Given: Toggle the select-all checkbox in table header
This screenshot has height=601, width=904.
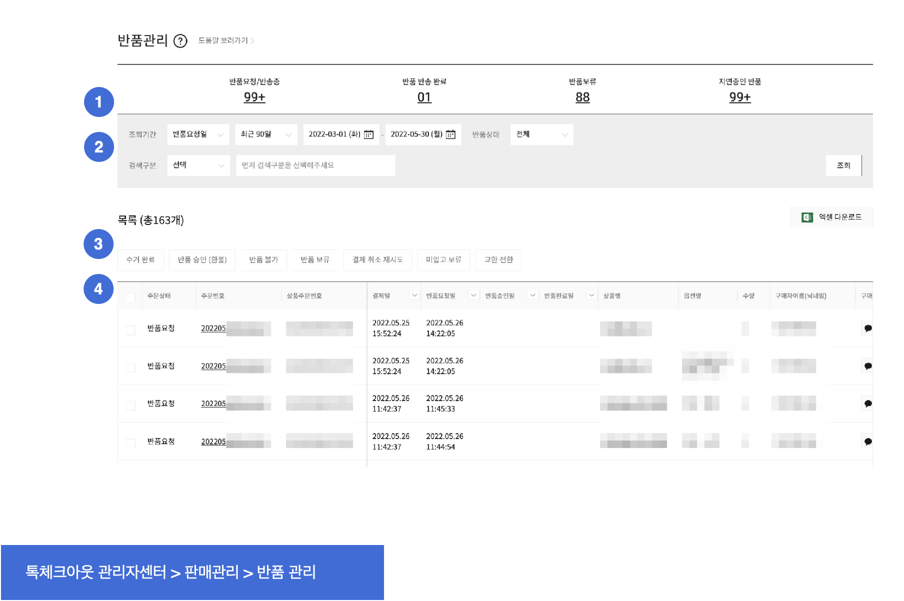Looking at the screenshot, I should [x=130, y=297].
